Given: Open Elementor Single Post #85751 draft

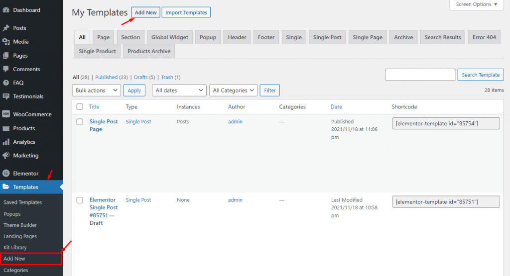Looking at the screenshot, I should tap(104, 207).
